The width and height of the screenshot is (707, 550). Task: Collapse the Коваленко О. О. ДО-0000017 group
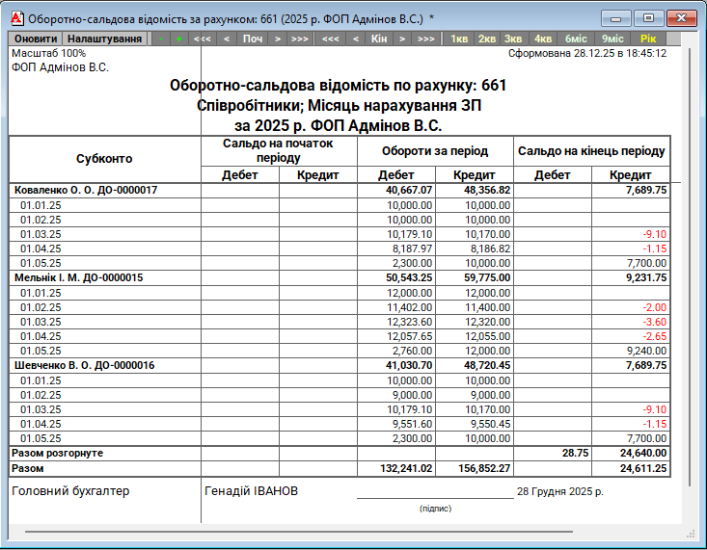coord(85,191)
